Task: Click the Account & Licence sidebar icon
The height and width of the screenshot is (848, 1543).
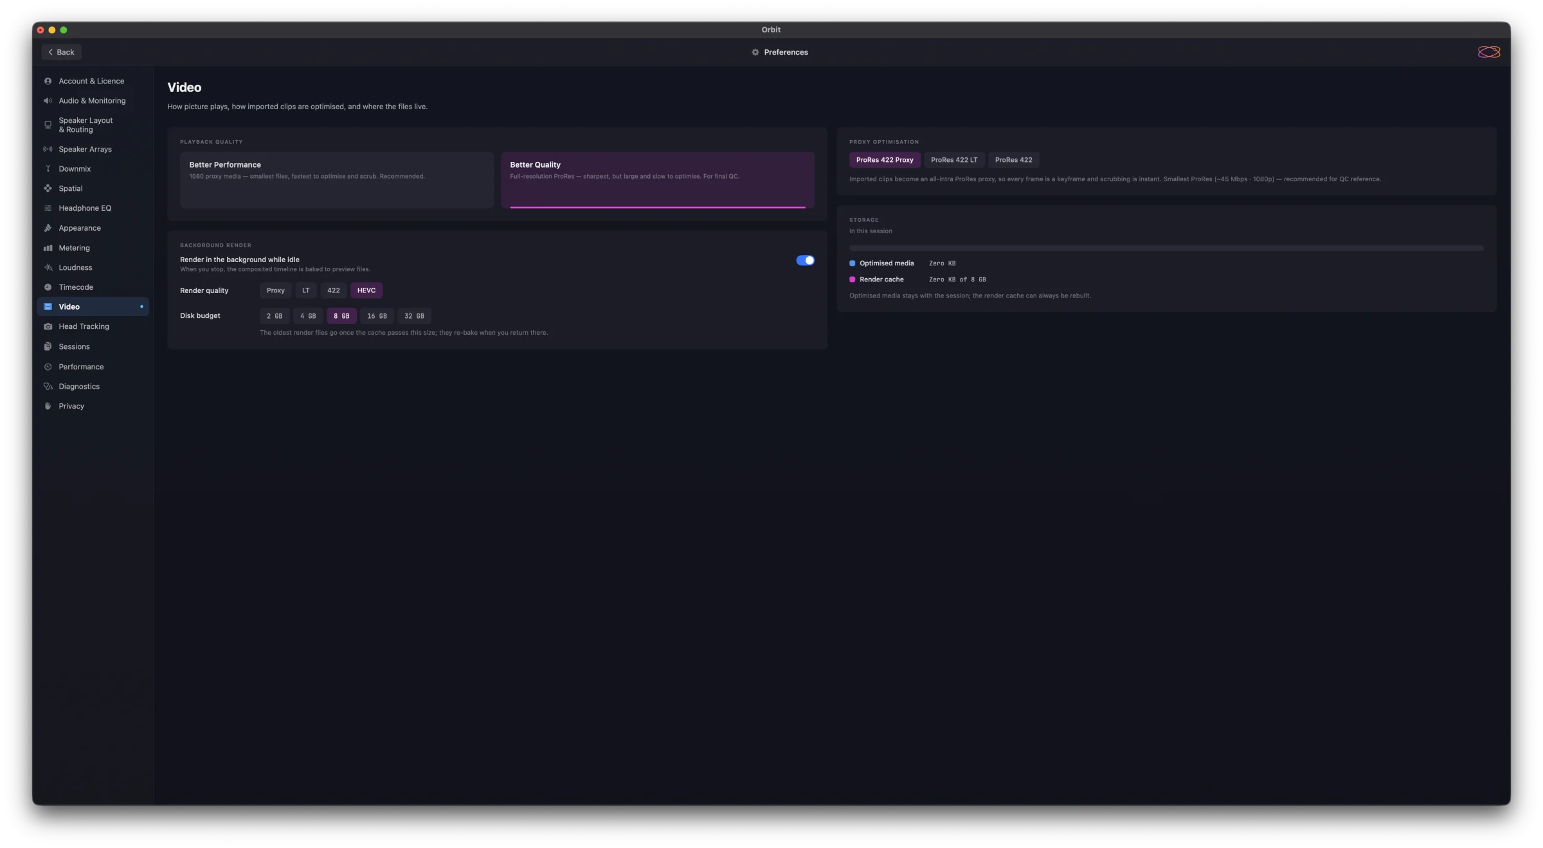Action: point(48,81)
